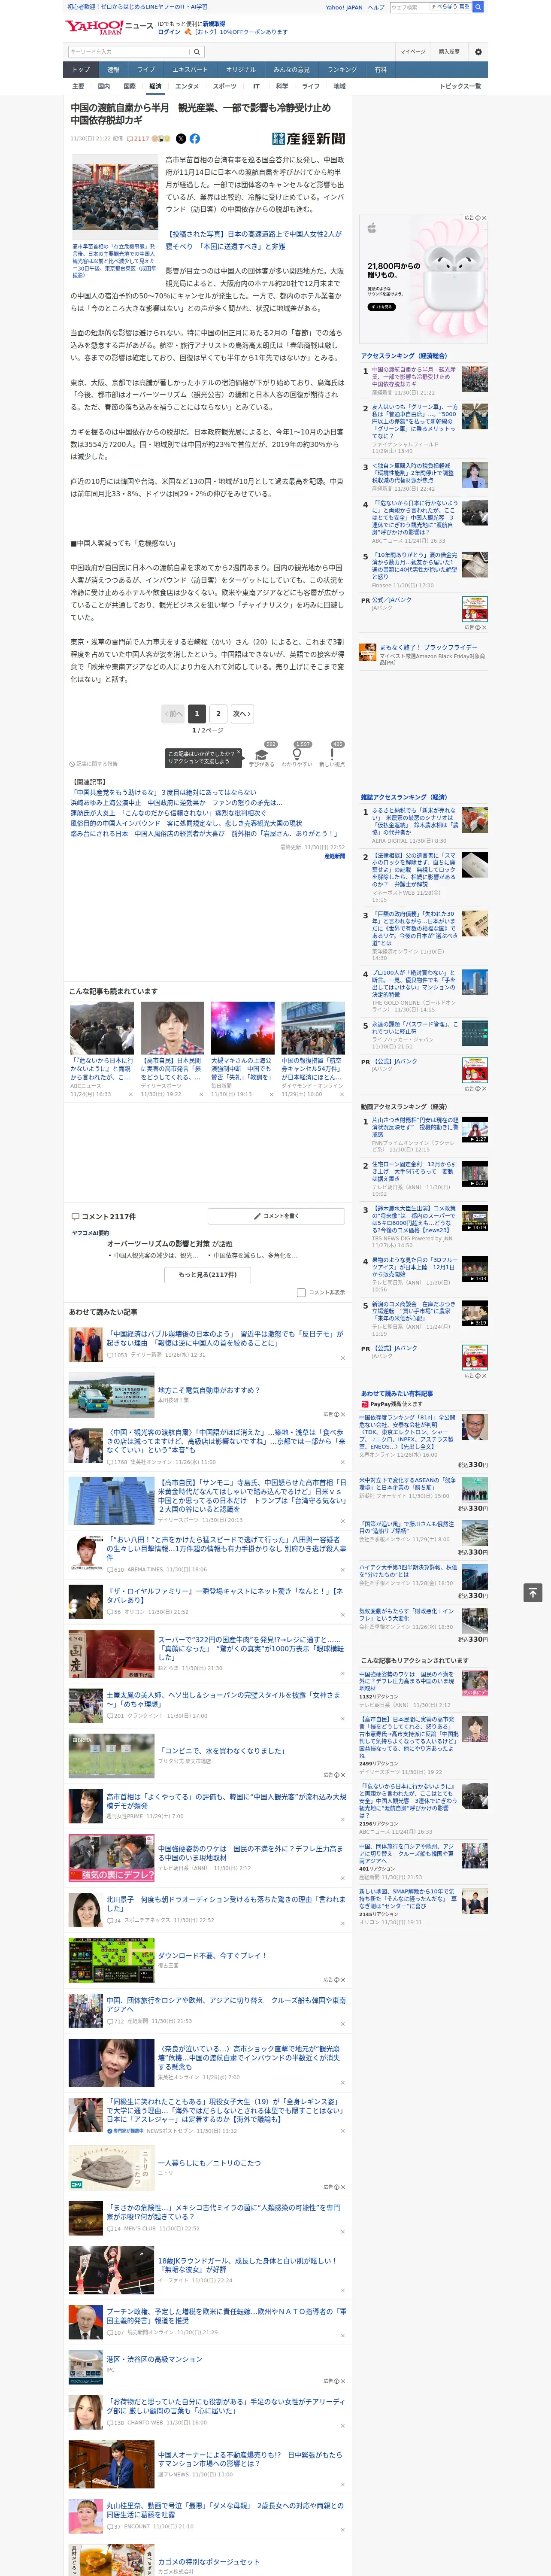
Task: Open the ヘルプ link
Action: pyautogui.click(x=375, y=7)
